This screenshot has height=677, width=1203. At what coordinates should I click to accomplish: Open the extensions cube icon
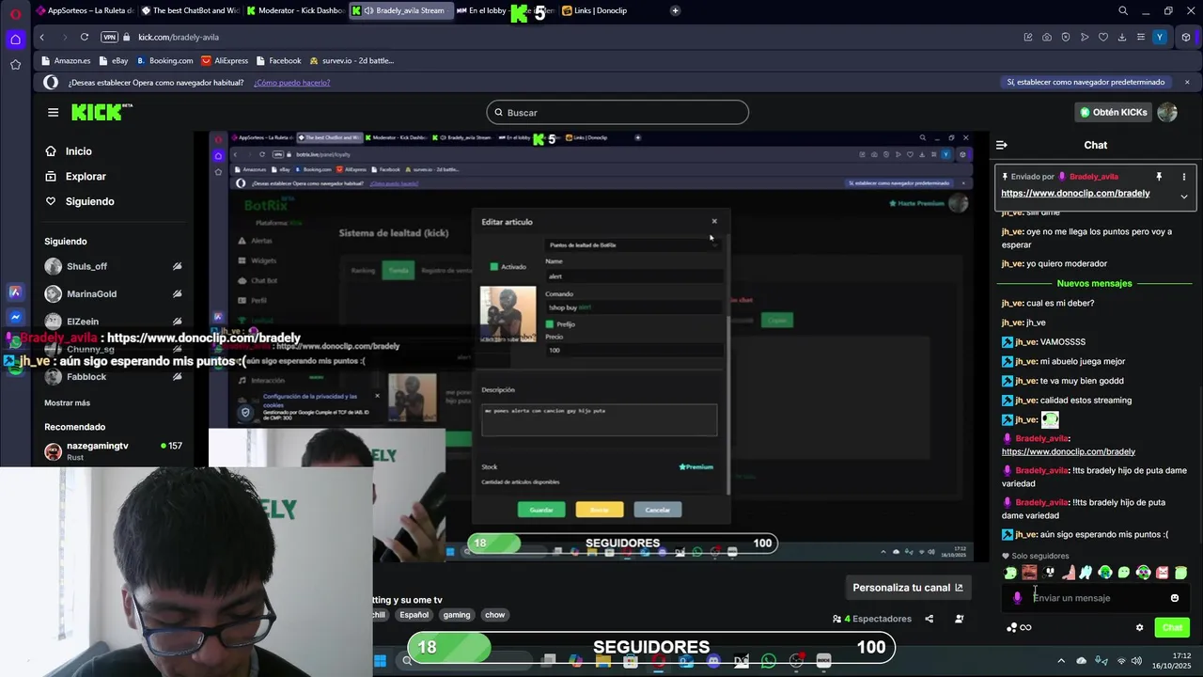[x=1186, y=37]
